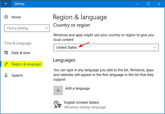Click the Speech microphone icon
The width and height of the screenshot is (165, 114).
pyautogui.click(x=6, y=76)
